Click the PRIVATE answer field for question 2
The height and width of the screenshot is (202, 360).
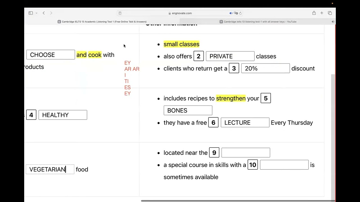pos(230,56)
